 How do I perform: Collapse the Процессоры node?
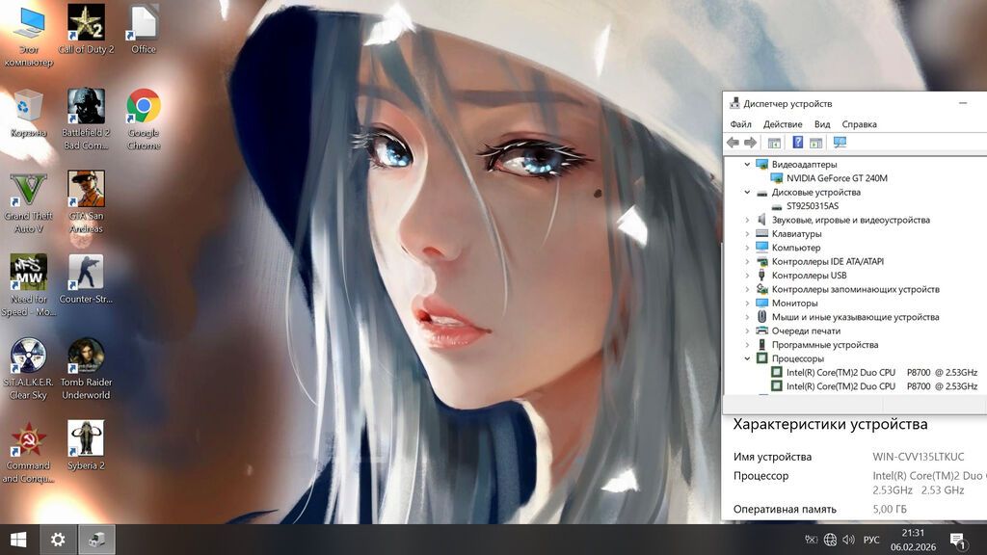(x=747, y=358)
